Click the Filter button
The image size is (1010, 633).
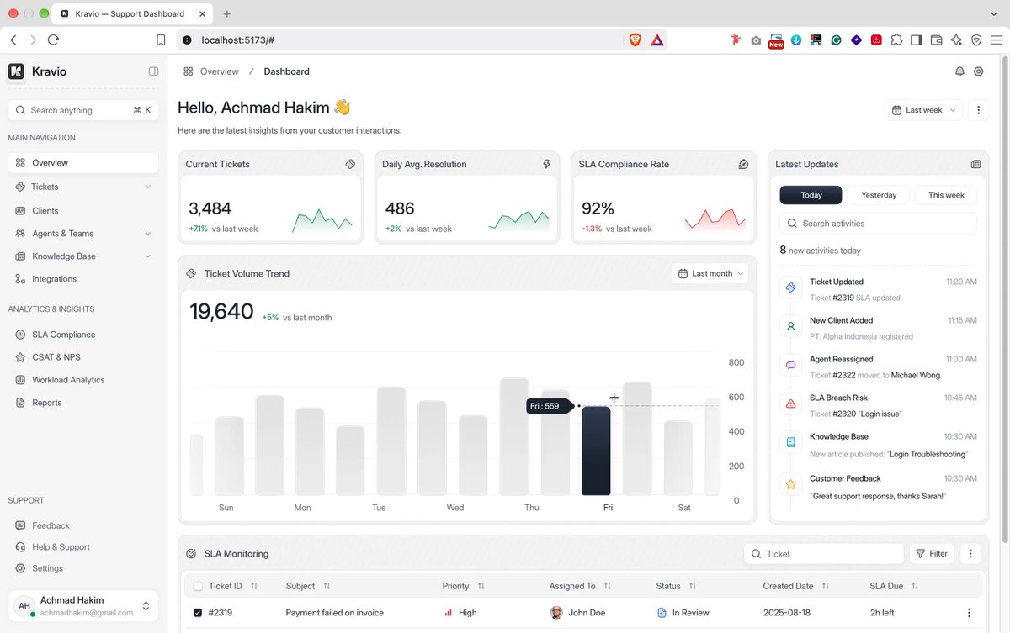tap(931, 554)
